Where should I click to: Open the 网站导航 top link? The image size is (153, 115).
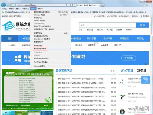click(x=145, y=16)
